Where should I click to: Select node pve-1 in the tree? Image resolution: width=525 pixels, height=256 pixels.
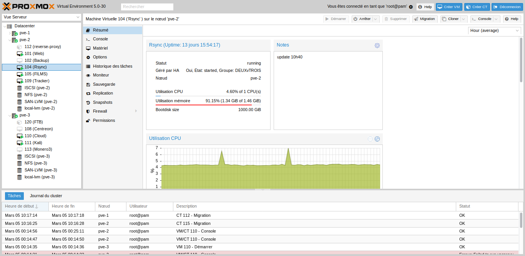(25, 33)
